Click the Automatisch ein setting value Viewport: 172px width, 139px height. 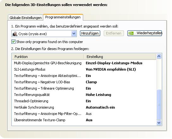[x=100, y=107]
